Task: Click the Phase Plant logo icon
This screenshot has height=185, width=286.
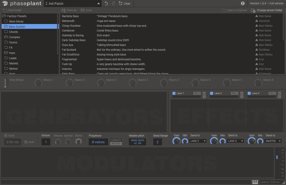Action: [x=4, y=4]
